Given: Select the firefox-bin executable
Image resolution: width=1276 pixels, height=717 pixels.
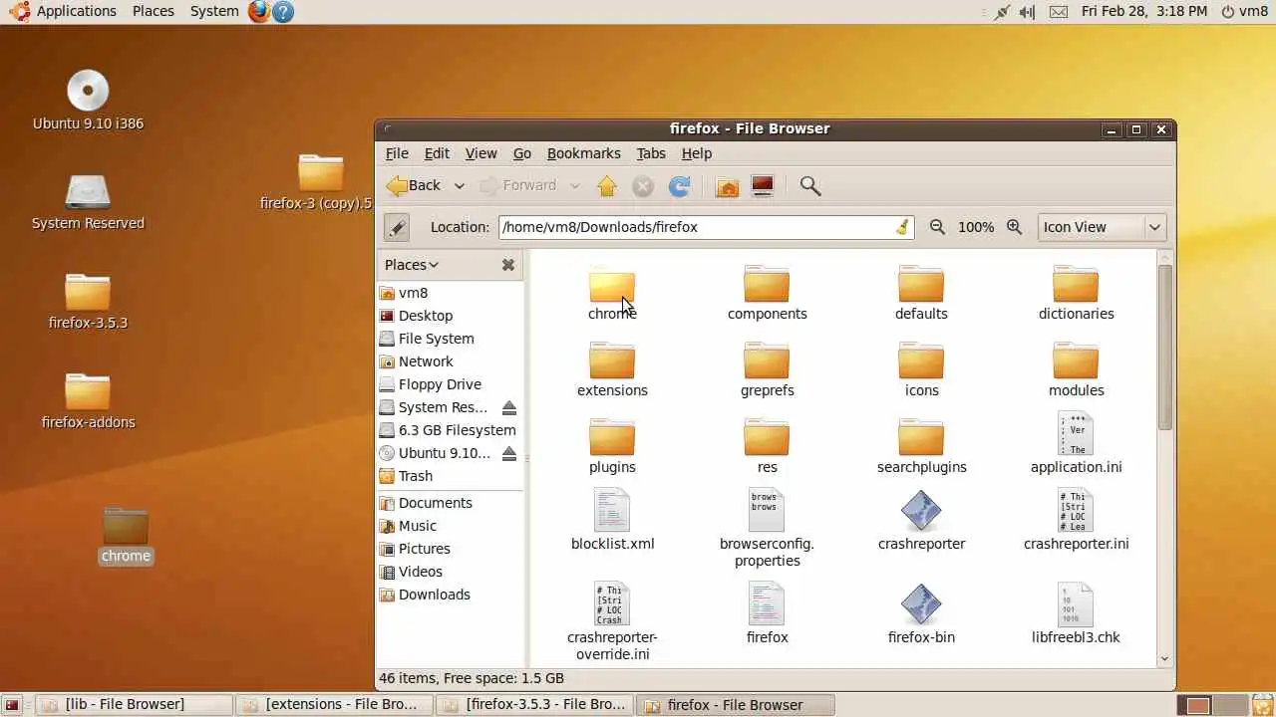Looking at the screenshot, I should point(921,613).
